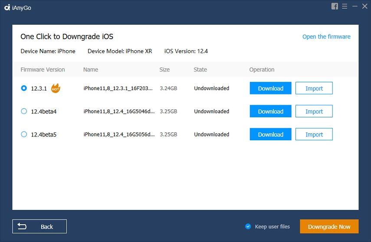Click 3.25GB size in 12.4beta4 row

pyautogui.click(x=168, y=111)
